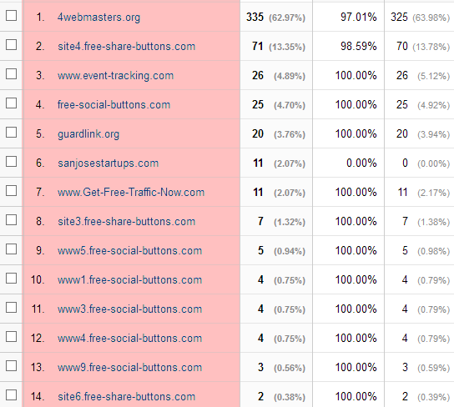Tick checkbox for www1.free-social-buttons.com
This screenshot has height=407, width=454.
click(x=11, y=279)
